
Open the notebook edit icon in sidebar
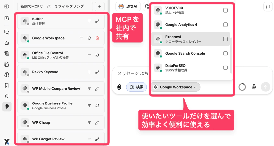click(x=6, y=64)
